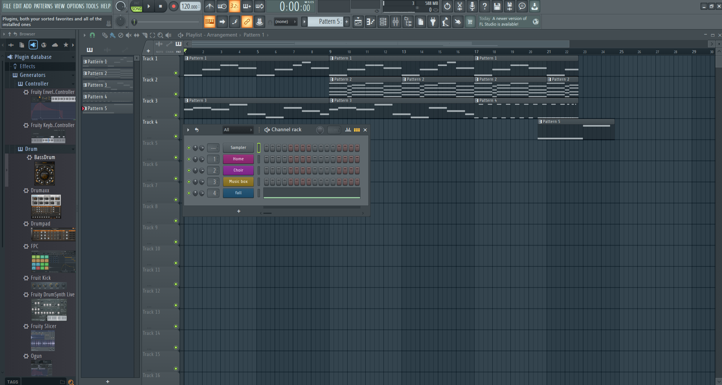Open the plugin picker plug icon

[433, 22]
